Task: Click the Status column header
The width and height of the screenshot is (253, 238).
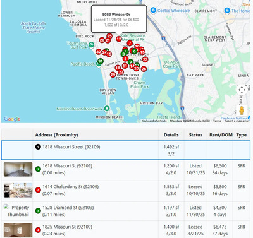Action: [195, 135]
